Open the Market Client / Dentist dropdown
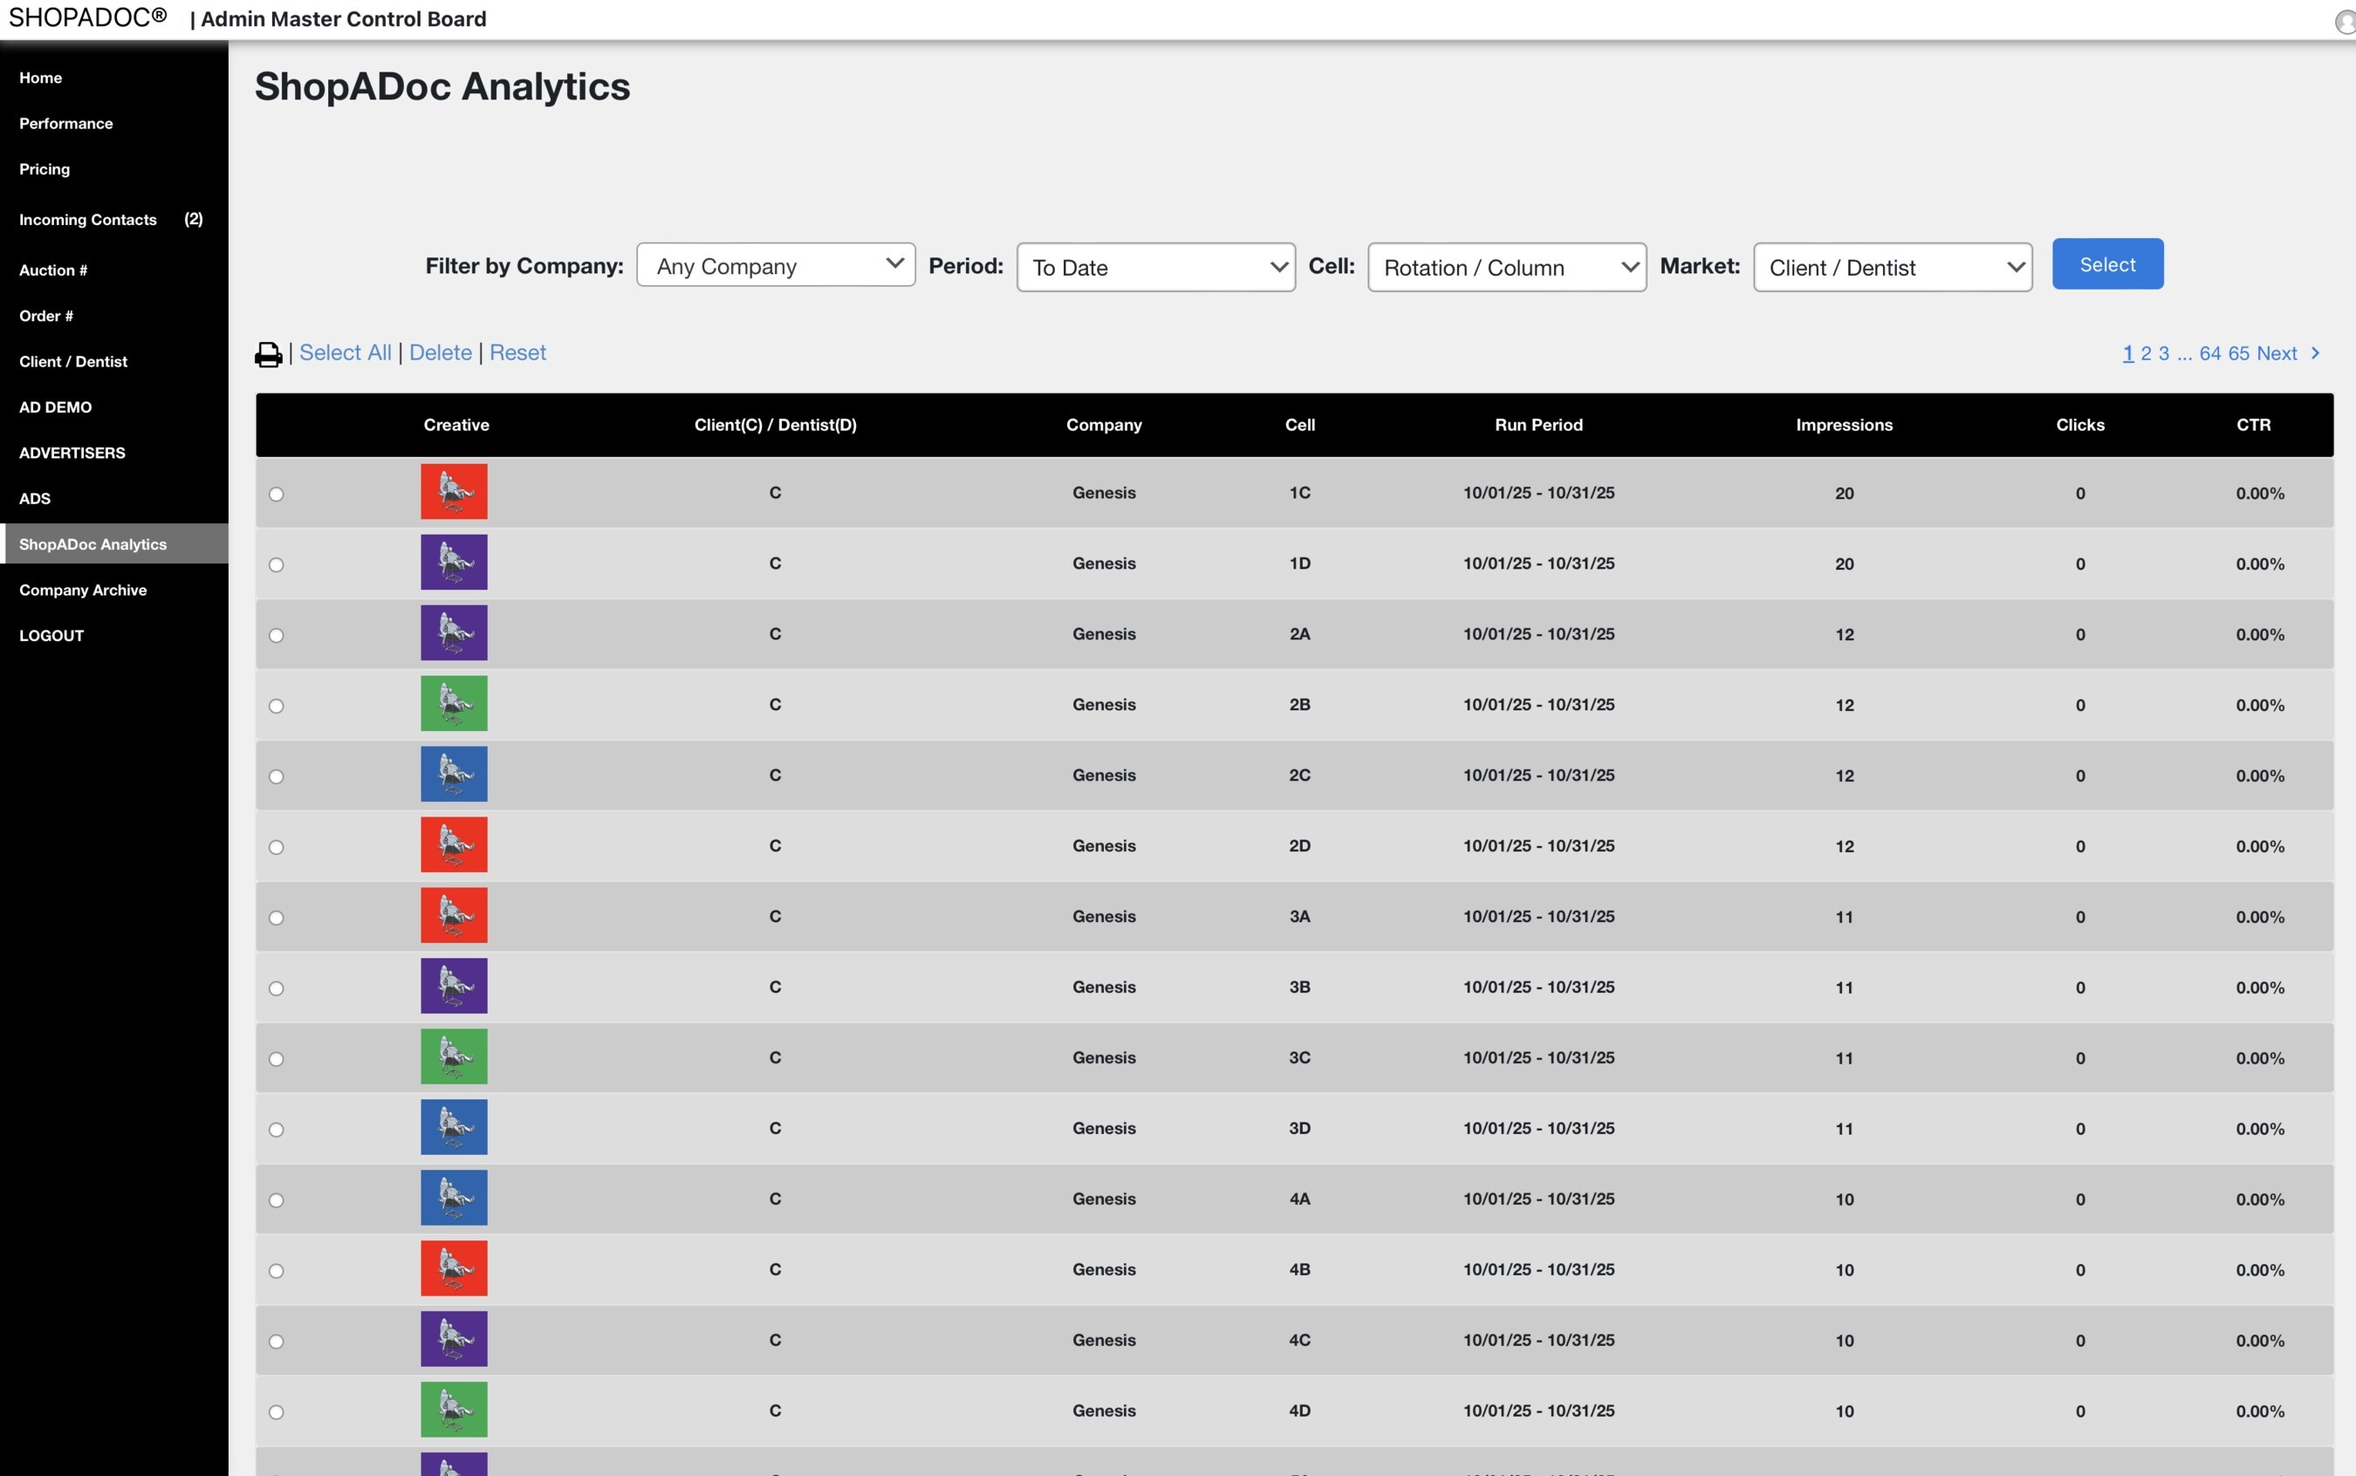2356x1476 pixels. pyautogui.click(x=1891, y=268)
